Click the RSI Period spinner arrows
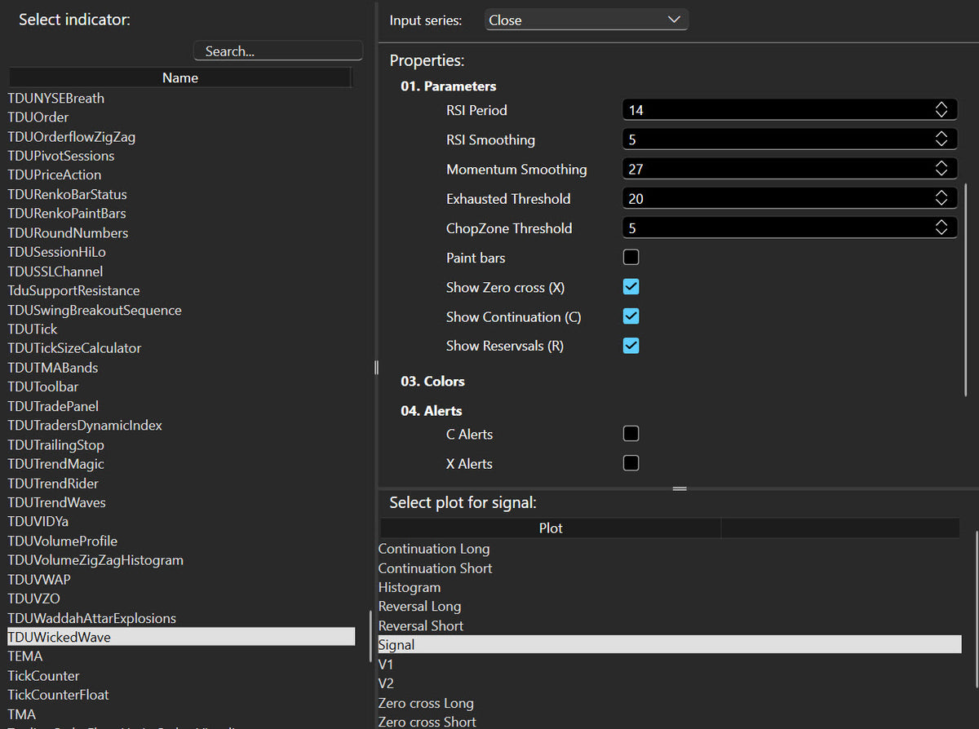This screenshot has width=979, height=729. 941,110
